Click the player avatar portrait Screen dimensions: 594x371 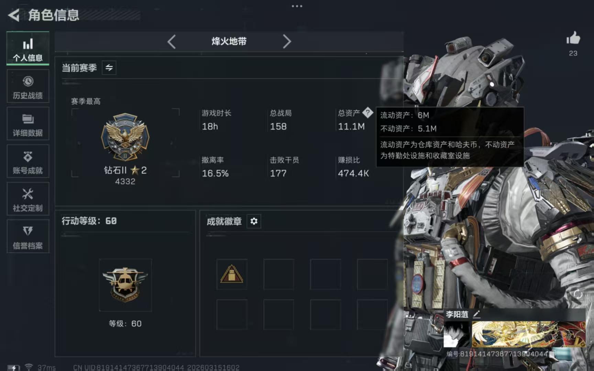[457, 334]
